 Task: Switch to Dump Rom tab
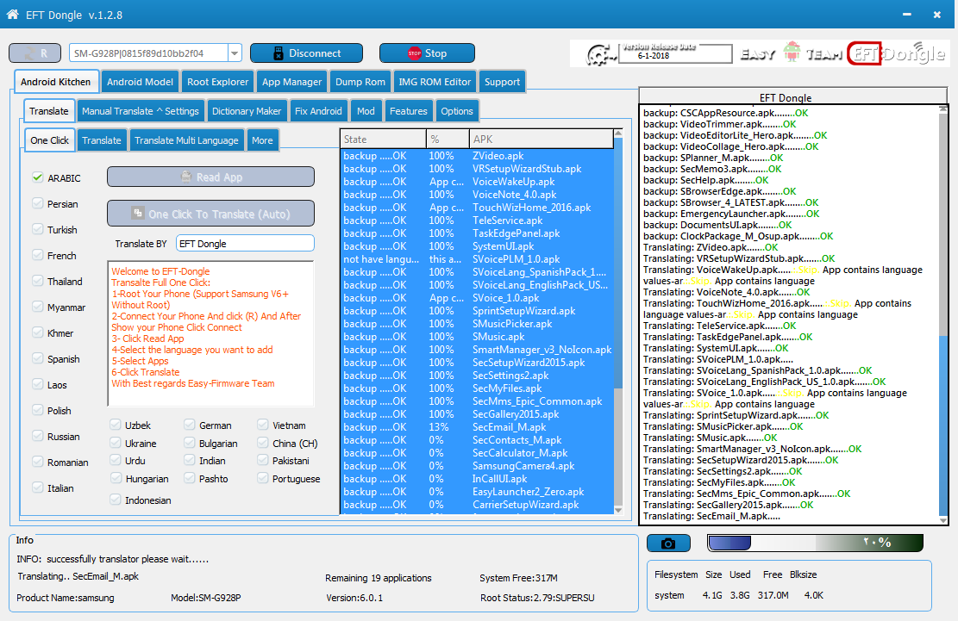(x=360, y=82)
